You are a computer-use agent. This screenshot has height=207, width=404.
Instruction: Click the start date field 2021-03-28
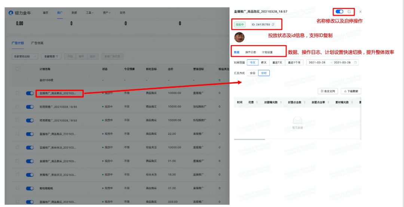tap(317, 62)
